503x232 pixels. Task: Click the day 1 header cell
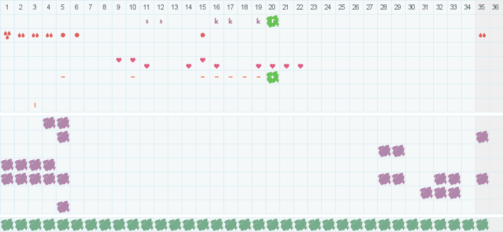(x=7, y=7)
